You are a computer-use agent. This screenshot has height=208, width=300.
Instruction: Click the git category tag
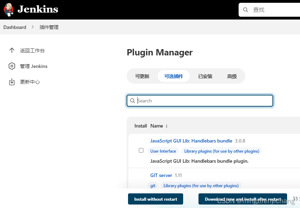[153, 185]
